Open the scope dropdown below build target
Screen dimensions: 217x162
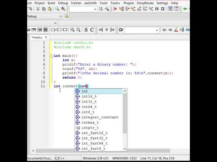click(x=55, y=23)
